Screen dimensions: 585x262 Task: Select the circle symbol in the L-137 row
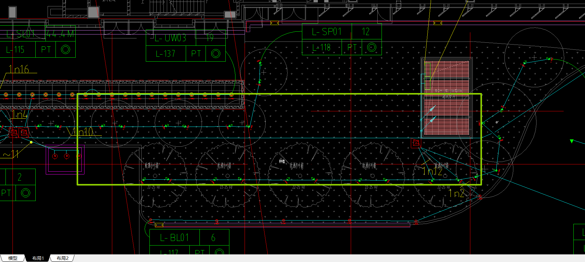pos(216,54)
